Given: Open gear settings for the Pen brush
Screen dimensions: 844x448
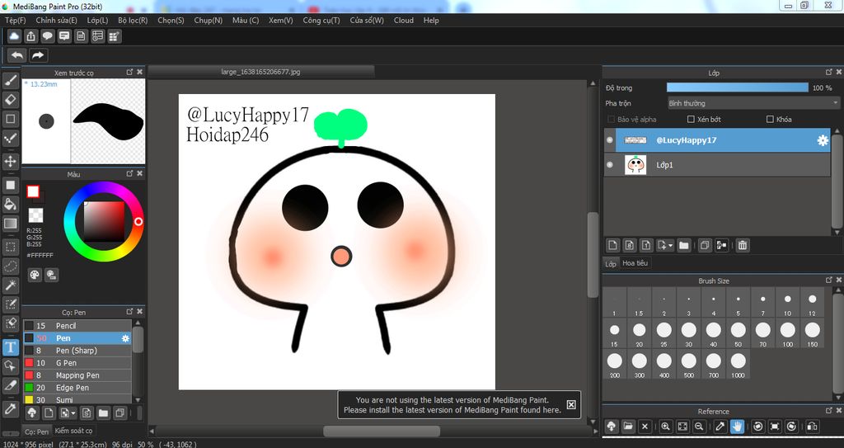Looking at the screenshot, I should point(125,338).
